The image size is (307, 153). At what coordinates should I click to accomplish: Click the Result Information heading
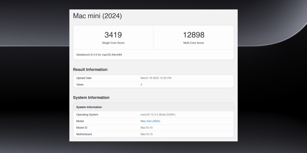pos(90,69)
